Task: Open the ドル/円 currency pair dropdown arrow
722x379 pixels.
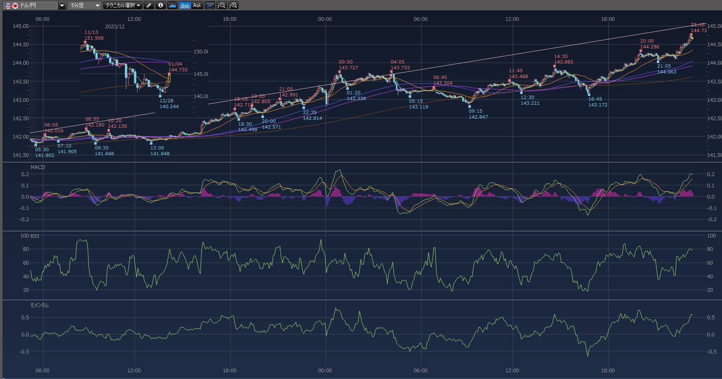Action: coord(62,5)
